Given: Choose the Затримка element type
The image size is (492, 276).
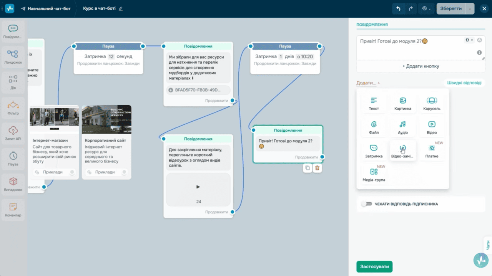Looking at the screenshot, I should click(374, 151).
